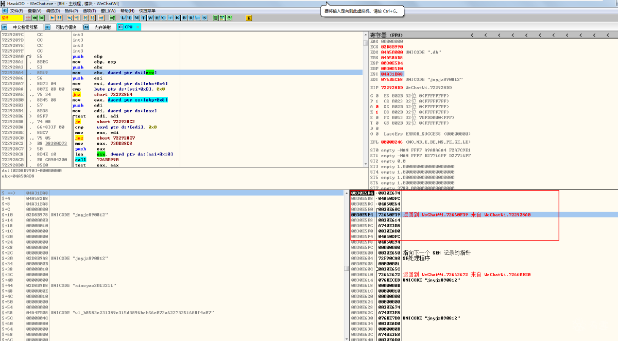Open the 选项(T) menu

click(89, 10)
